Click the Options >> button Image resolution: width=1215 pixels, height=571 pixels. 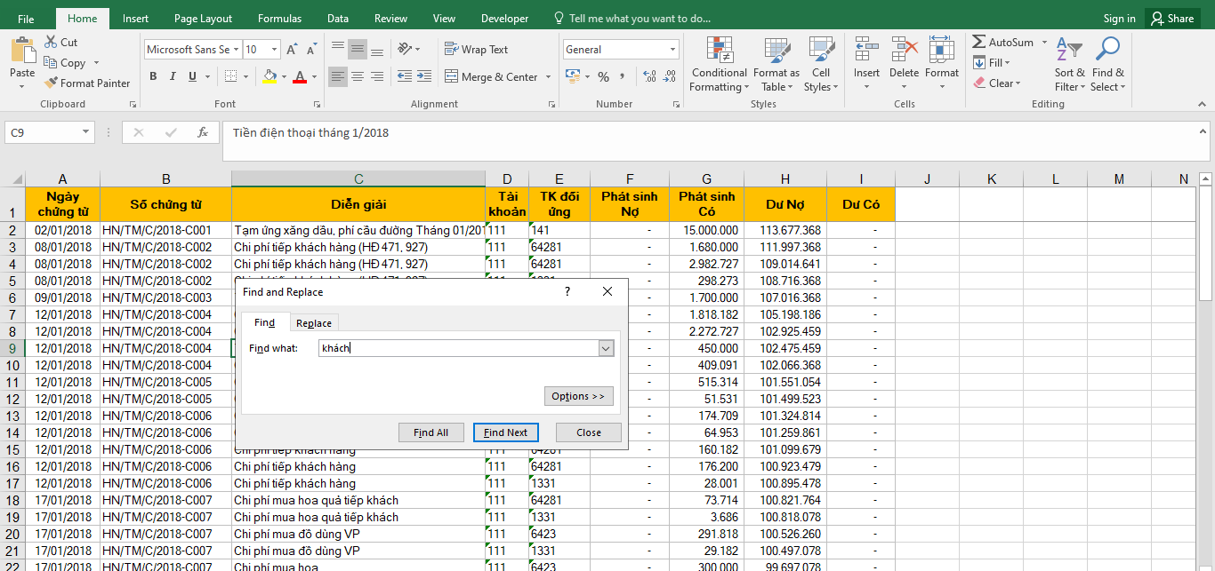(x=578, y=396)
